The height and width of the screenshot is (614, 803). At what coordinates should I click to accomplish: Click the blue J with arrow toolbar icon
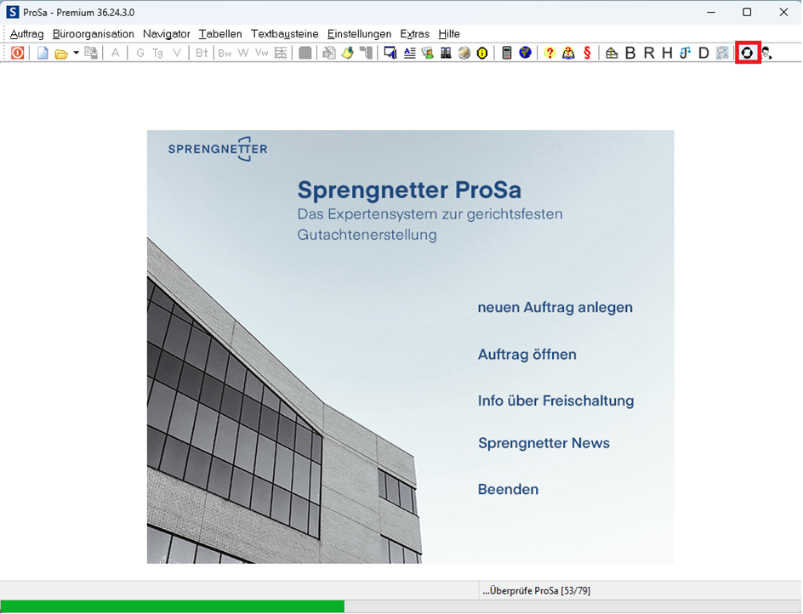click(686, 53)
